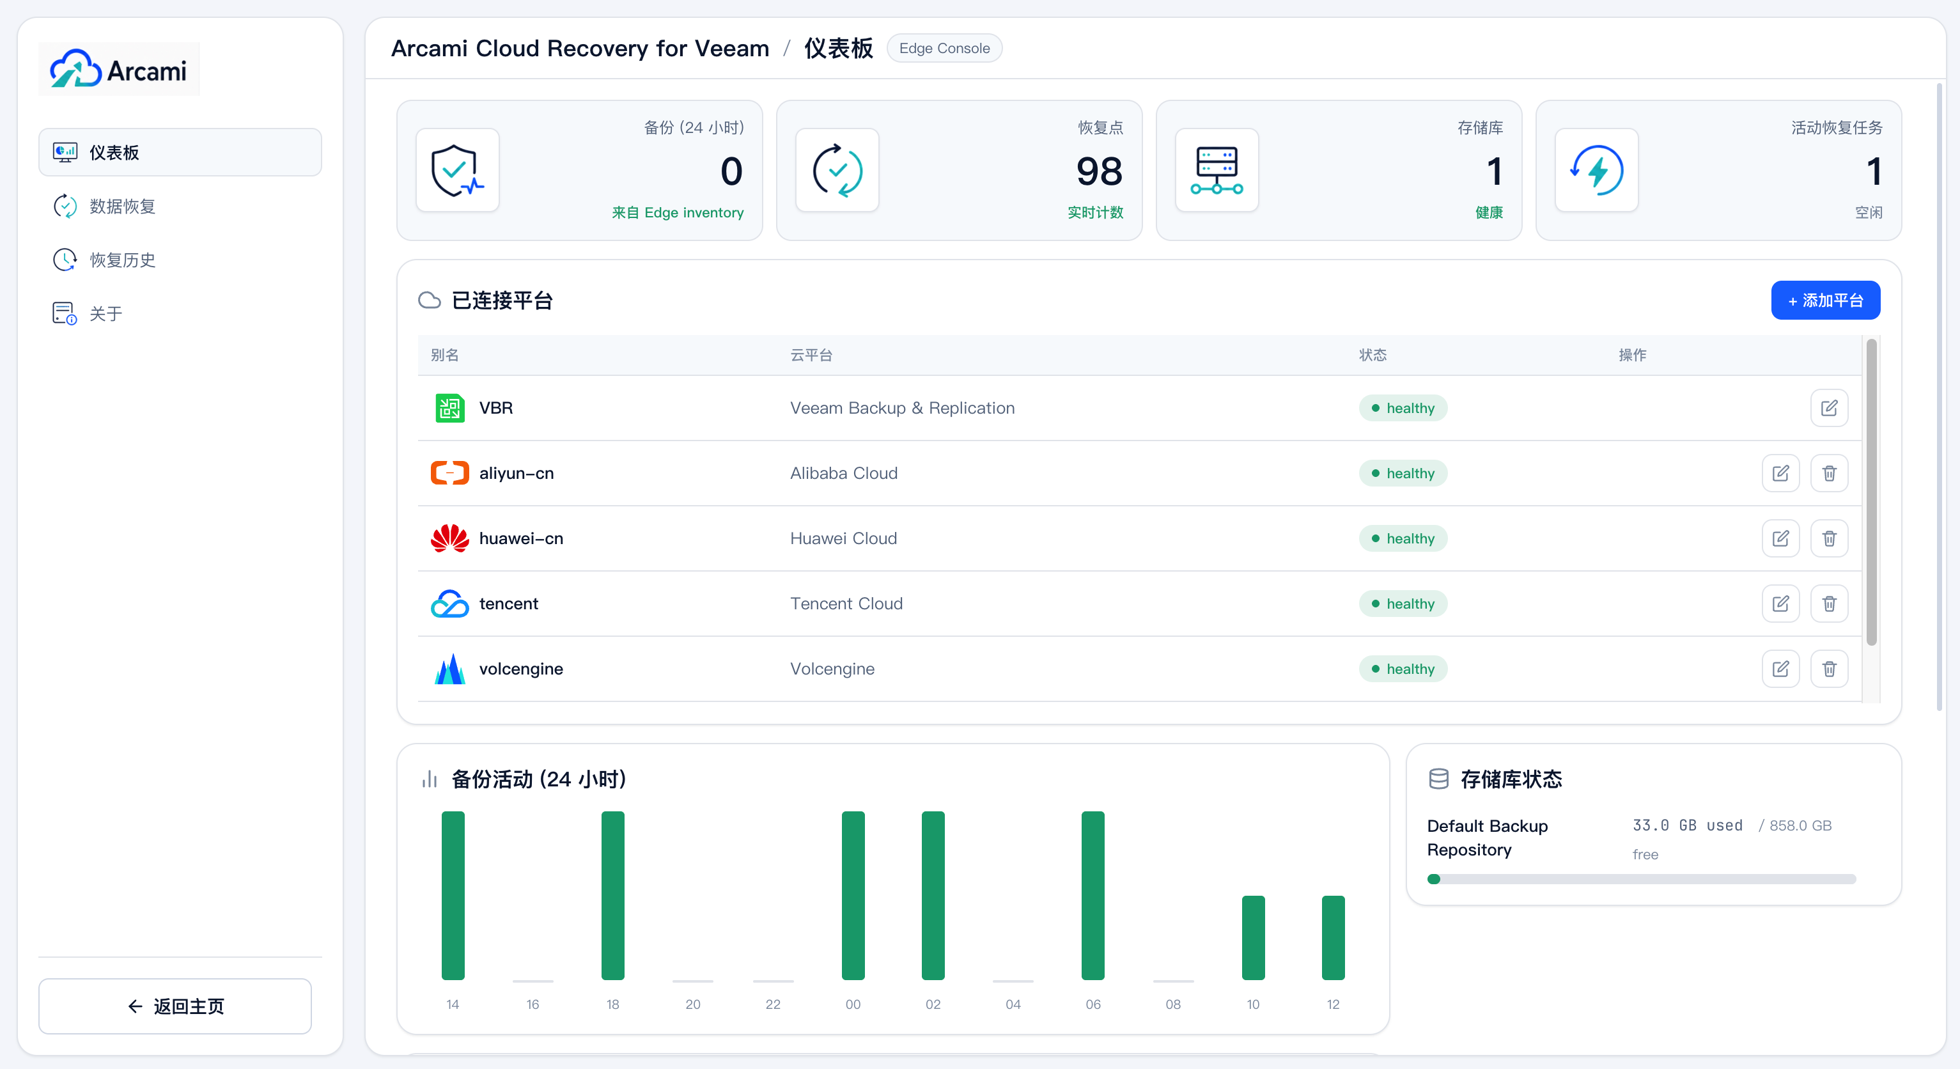Delete the huawei-cn platform entry
Viewport: 1960px width, 1069px height.
tap(1829, 538)
